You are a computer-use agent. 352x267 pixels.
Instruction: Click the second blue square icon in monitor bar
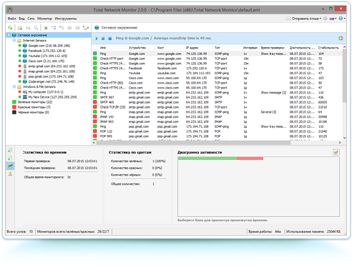[x=109, y=39]
